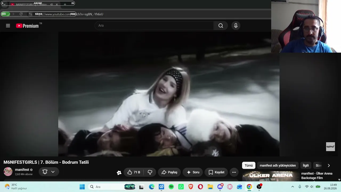The image size is (341, 192).
Task: Launch Microsoft Edge from the taskbar
Action: (152, 187)
